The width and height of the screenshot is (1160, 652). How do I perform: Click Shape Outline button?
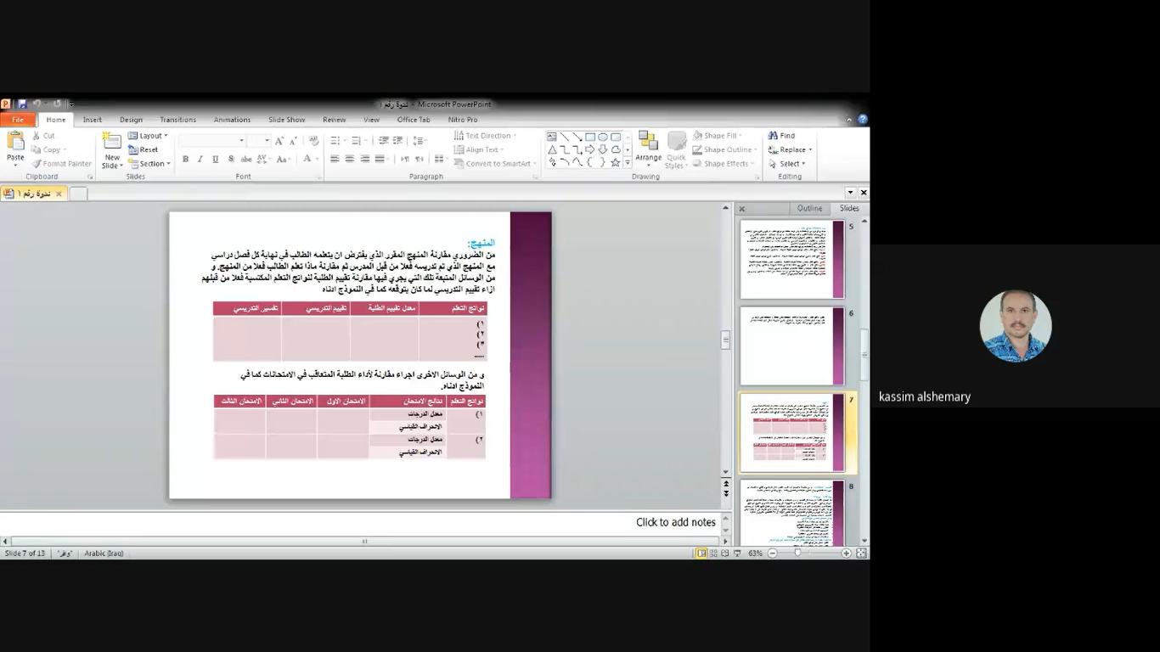tap(724, 149)
